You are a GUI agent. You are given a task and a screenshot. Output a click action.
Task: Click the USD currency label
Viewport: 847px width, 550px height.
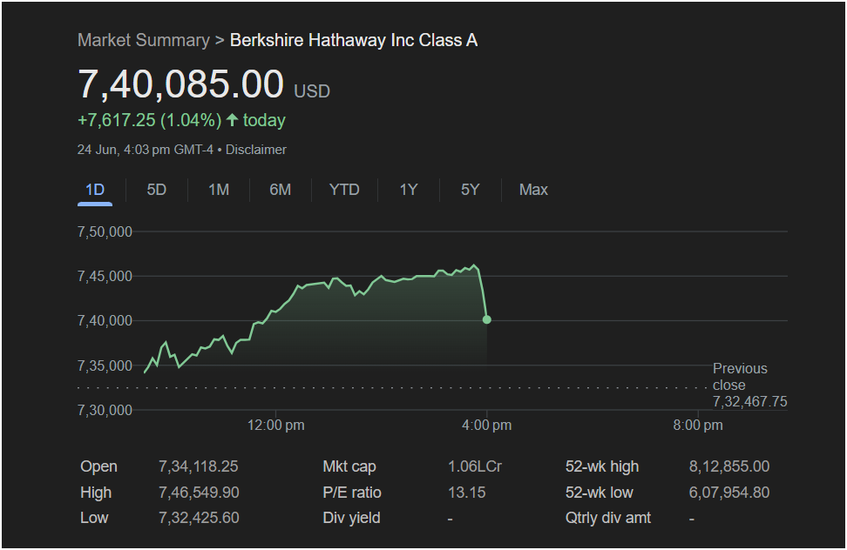point(312,91)
